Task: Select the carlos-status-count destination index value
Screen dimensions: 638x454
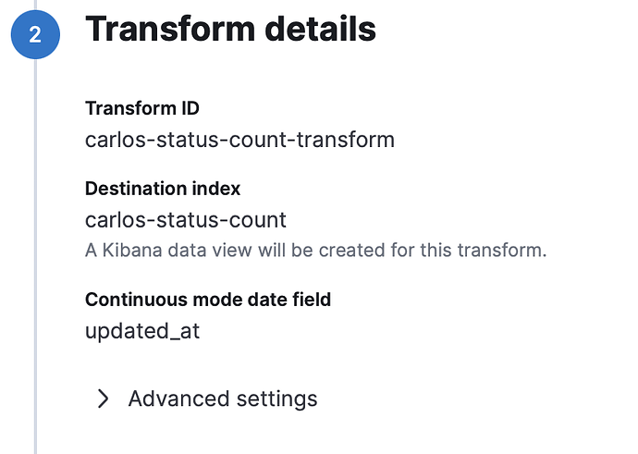Action: coord(185,219)
